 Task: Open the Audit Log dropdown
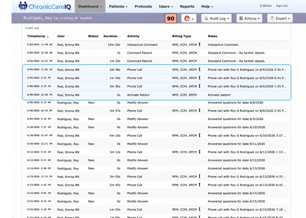[x=217, y=18]
